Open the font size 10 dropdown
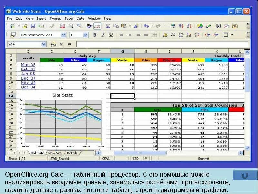The image size is (258, 194). click(85, 35)
